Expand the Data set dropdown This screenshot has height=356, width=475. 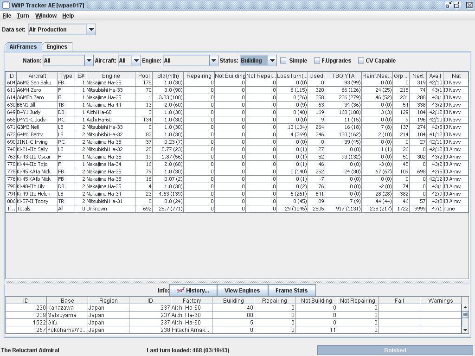pos(91,30)
